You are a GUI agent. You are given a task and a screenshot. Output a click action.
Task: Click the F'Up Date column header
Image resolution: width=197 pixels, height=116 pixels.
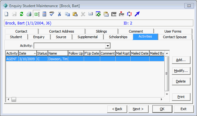tap(92, 53)
